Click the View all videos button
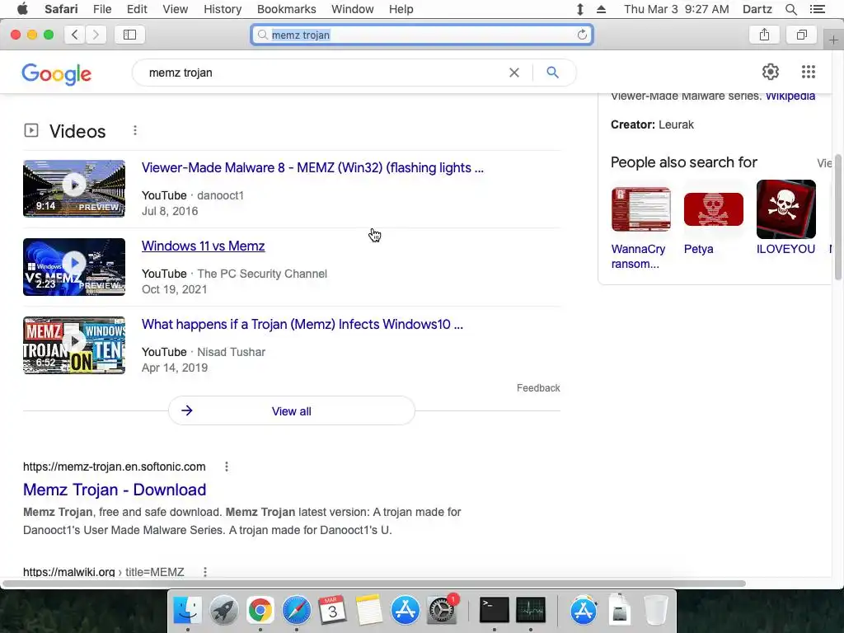Screen dimensions: 844x633 (x=291, y=411)
